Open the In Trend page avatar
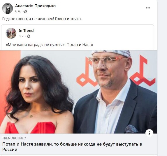 tap(11, 33)
